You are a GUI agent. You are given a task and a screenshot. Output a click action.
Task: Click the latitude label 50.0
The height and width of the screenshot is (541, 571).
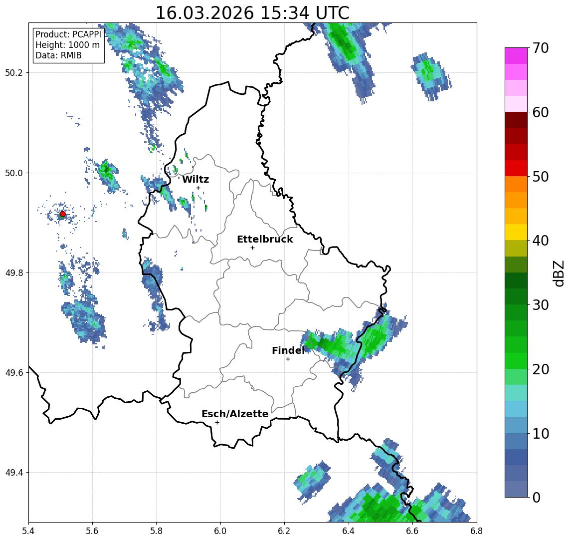(x=13, y=173)
